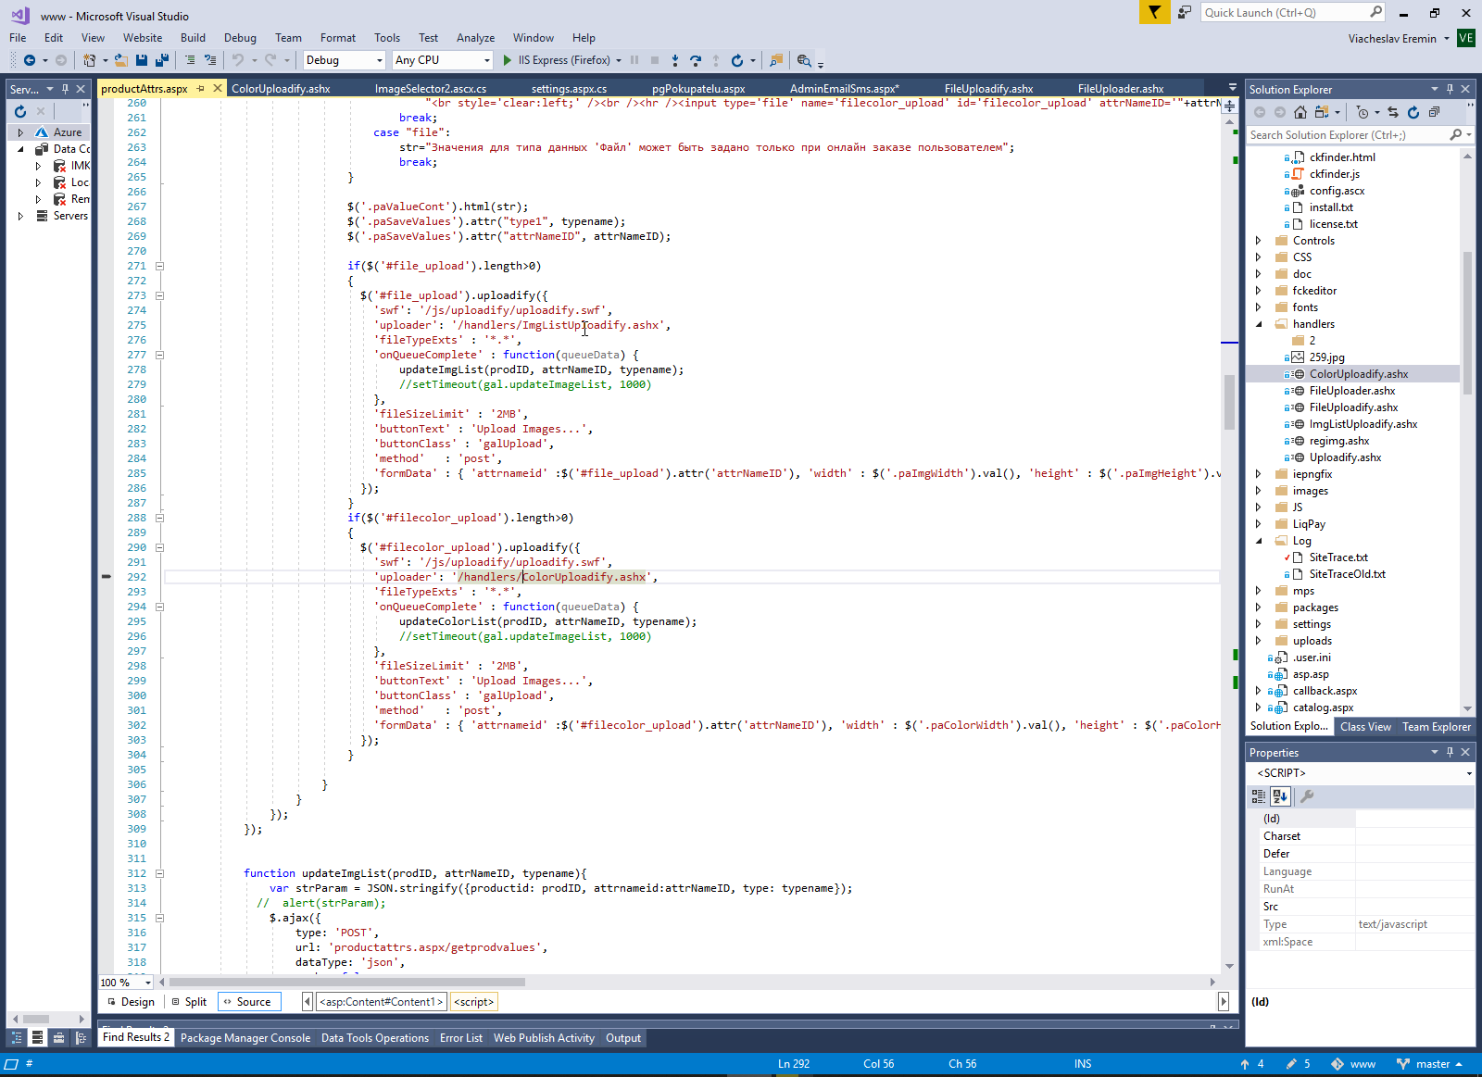The width and height of the screenshot is (1482, 1077).
Task: Click the editor horizontal scrollbar thumb
Action: pos(347,982)
